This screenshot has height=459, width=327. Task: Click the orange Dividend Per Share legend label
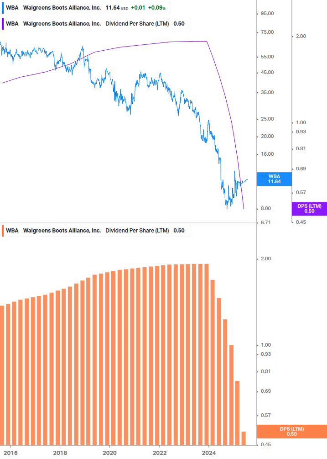[x=96, y=231]
